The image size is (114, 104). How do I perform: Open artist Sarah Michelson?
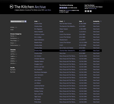39,40
